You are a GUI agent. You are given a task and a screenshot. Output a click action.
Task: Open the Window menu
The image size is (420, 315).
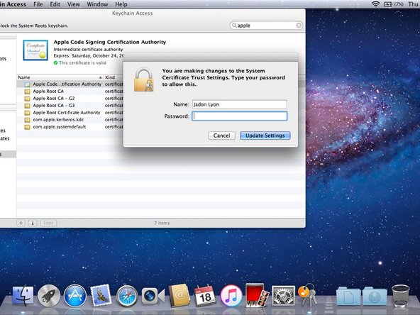[97, 4]
